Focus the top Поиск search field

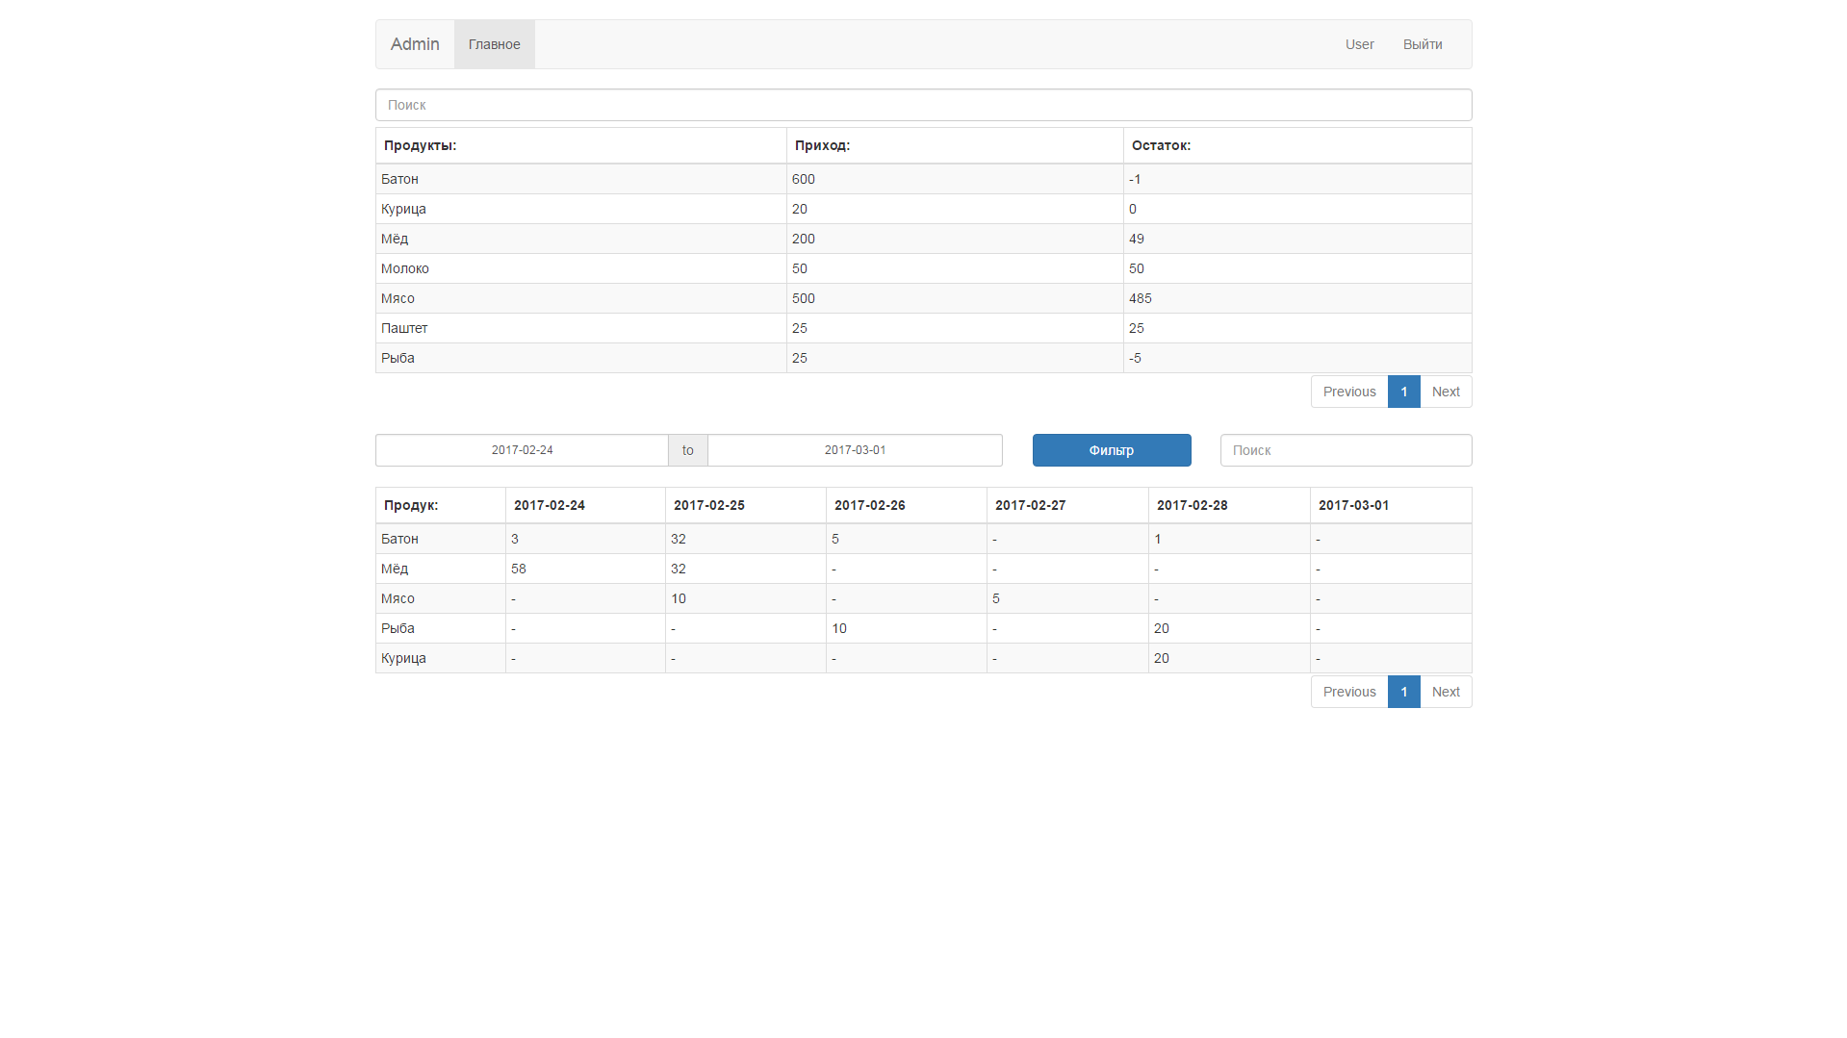(923, 105)
